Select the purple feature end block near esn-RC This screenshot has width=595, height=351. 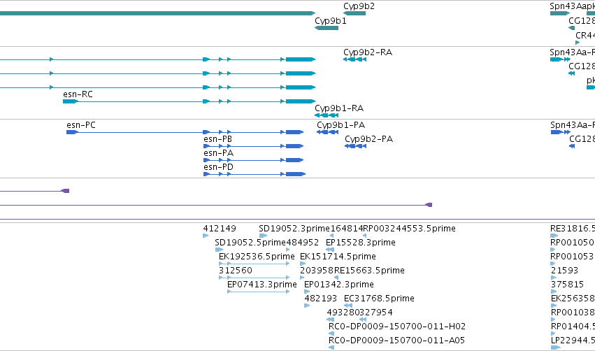pos(65,191)
